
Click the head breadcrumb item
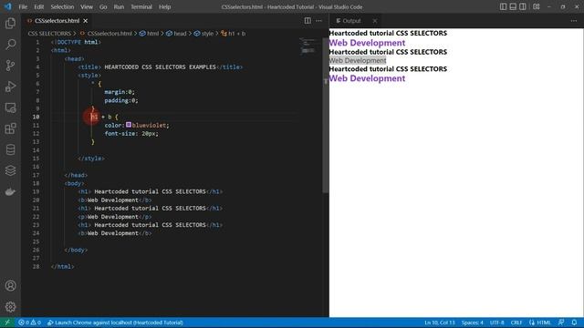[x=176, y=34]
